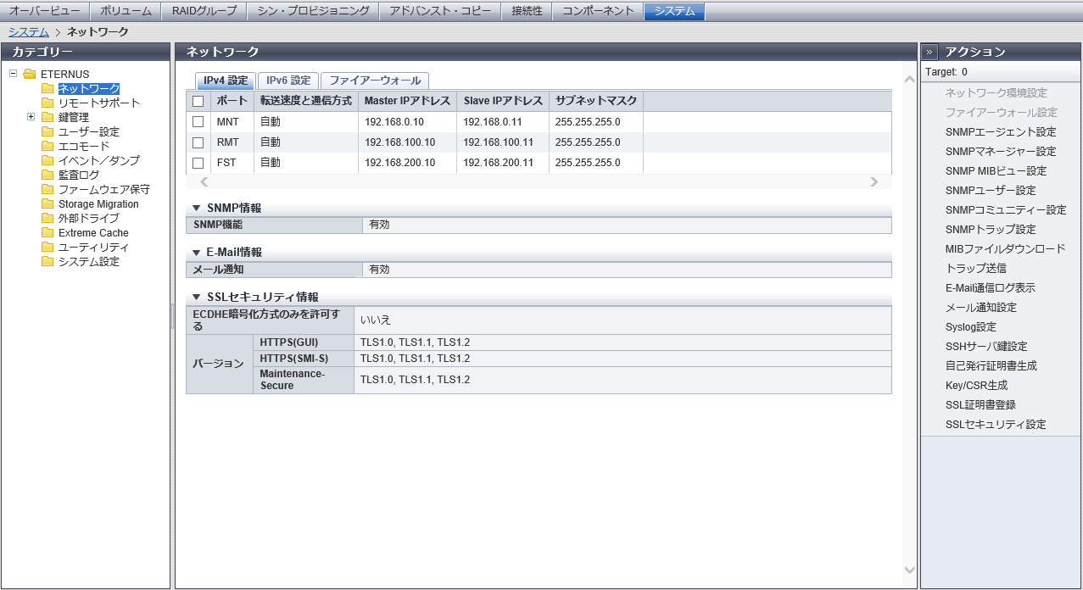The height and width of the screenshot is (590, 1083).
Task: Click the ETERNUS root folder icon
Action: tap(30, 75)
